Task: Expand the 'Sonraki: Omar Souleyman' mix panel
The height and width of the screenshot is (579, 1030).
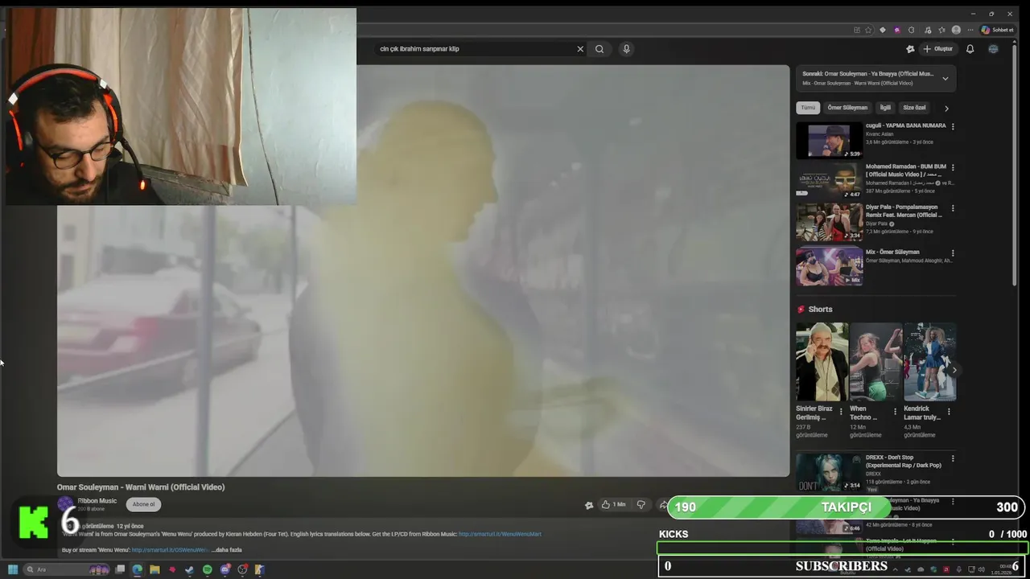Action: 945,78
